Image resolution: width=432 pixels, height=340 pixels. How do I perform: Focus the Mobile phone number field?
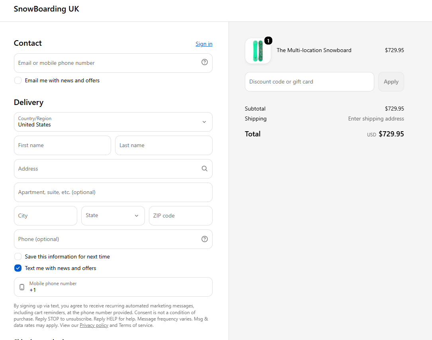113,287
